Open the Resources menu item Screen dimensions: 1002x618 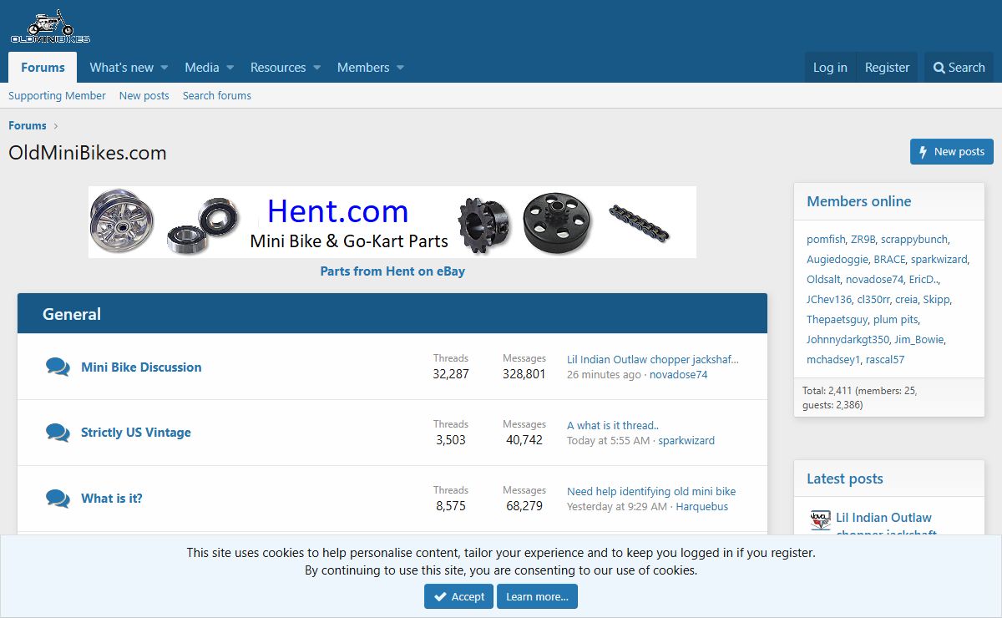[x=278, y=68]
